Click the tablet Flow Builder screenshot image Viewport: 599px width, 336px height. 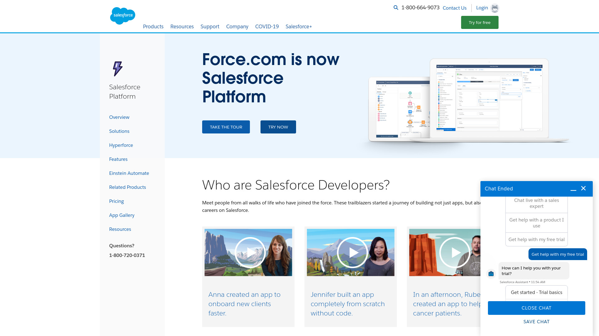(399, 109)
